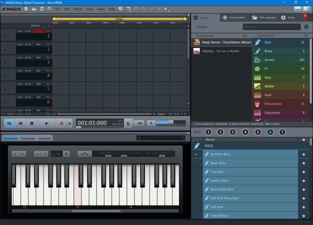
Task: Open the FX dropdown on track 1
Action: click(48, 31)
